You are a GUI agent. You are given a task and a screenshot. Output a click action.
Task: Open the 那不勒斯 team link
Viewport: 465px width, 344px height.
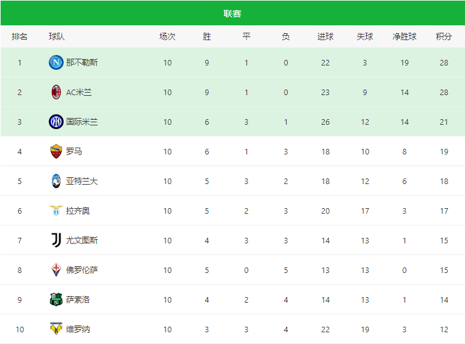click(x=82, y=62)
